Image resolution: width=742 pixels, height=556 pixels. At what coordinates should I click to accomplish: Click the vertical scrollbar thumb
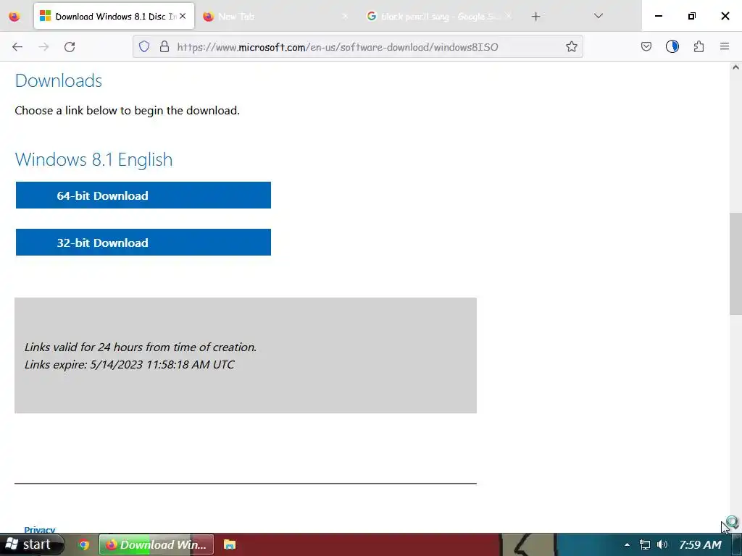pos(736,264)
